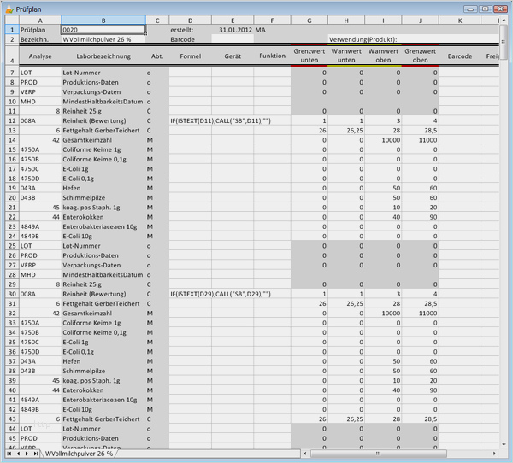The height and width of the screenshot is (463, 513).
Task: Go to first sheet navigation arrow
Action: tap(9, 454)
